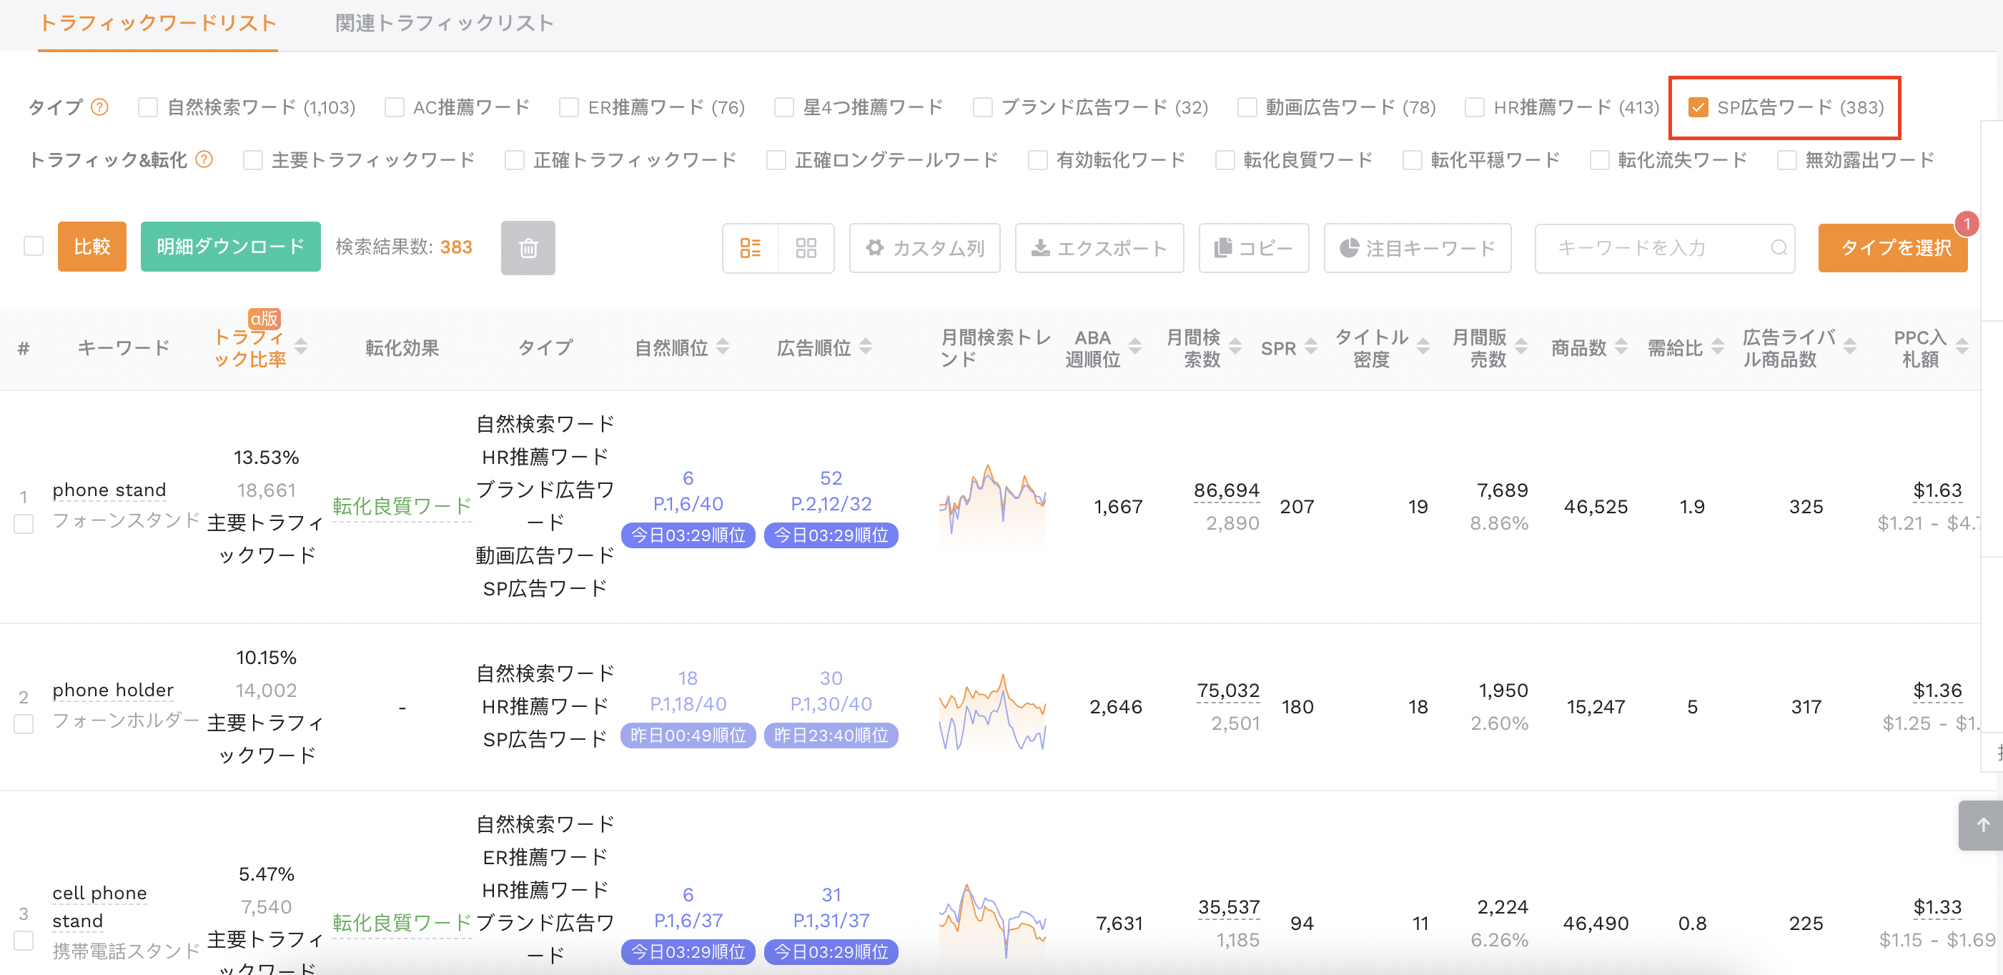2003x975 pixels.
Task: Sort by 月間検索数 column
Action: click(x=1235, y=347)
